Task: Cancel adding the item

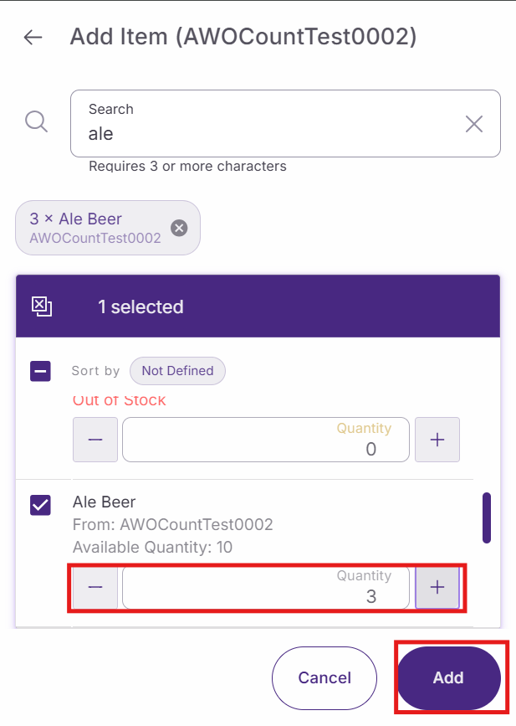Action: click(x=324, y=677)
